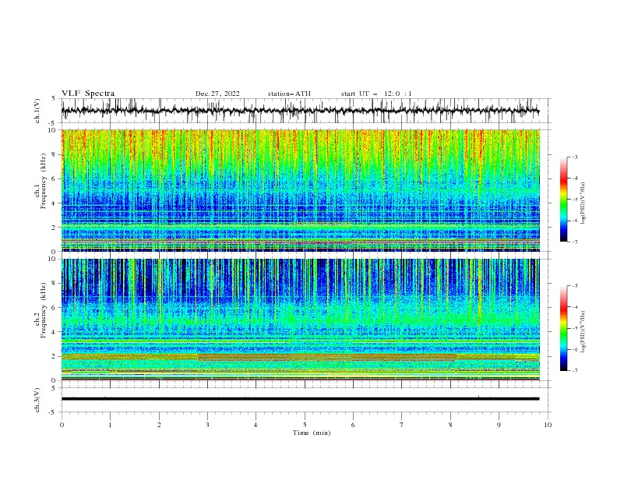The width and height of the screenshot is (617, 477).
Task: Click time axis tick label "8"
Action: point(450,425)
